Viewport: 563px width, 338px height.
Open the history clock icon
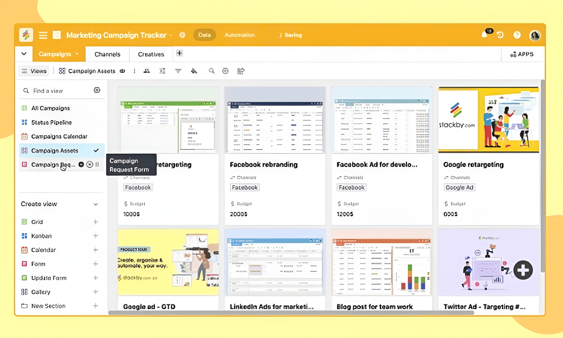500,35
